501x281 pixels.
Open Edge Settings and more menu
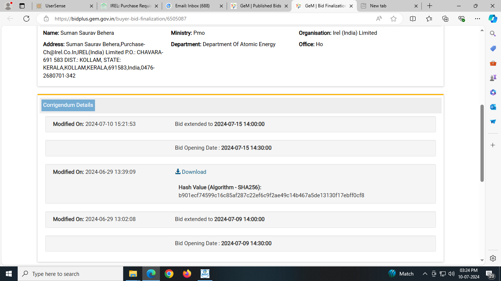pyautogui.click(x=477, y=19)
